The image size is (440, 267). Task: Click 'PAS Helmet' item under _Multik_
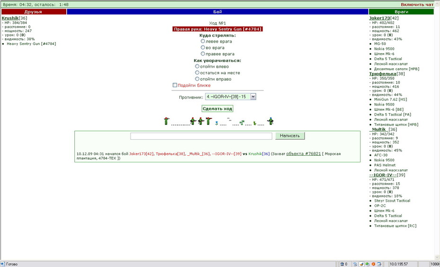click(385, 165)
